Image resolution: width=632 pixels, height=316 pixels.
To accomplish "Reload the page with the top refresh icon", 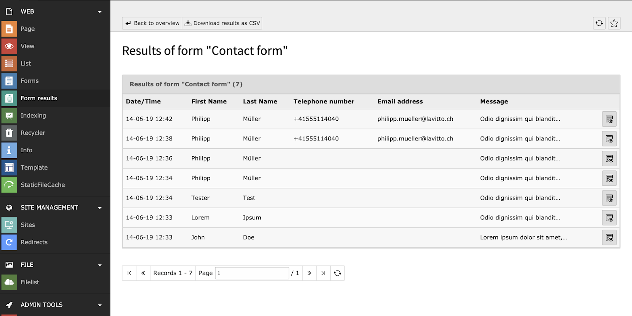I will click(599, 23).
